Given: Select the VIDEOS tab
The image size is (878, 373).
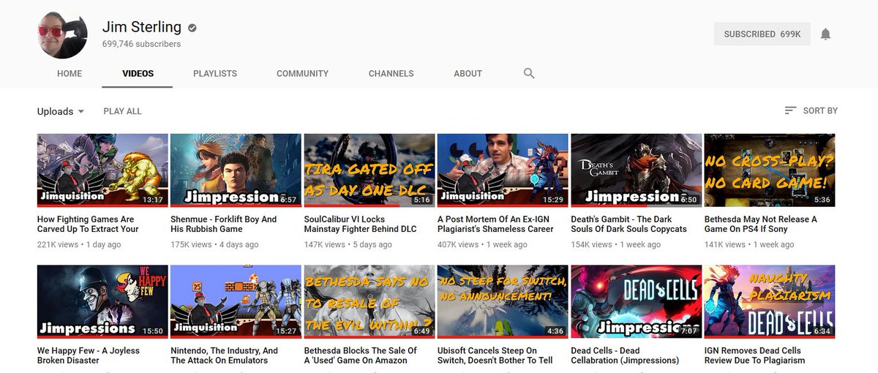Looking at the screenshot, I should [x=138, y=73].
